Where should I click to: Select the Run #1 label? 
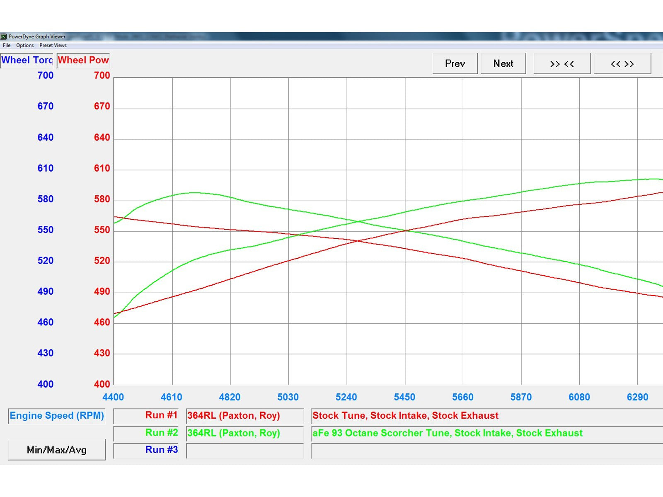click(x=161, y=415)
